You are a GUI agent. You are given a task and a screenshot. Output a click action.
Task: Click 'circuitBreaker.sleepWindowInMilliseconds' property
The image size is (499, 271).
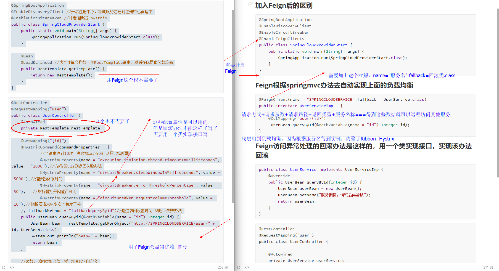(x=148, y=172)
